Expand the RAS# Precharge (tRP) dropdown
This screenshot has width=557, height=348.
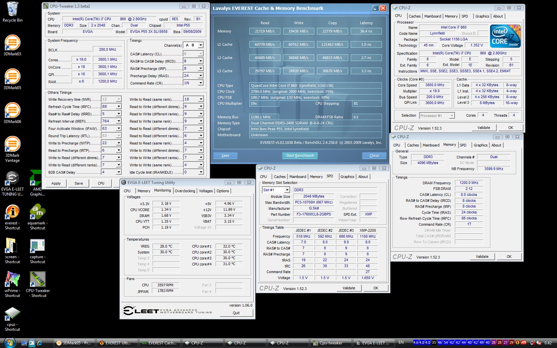201,68
